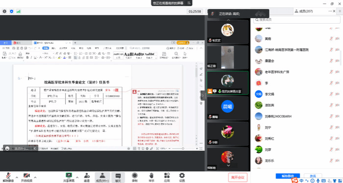Expand the arrow next to 共享屏幕
The height and width of the screenshot is (183, 343).
(77, 177)
